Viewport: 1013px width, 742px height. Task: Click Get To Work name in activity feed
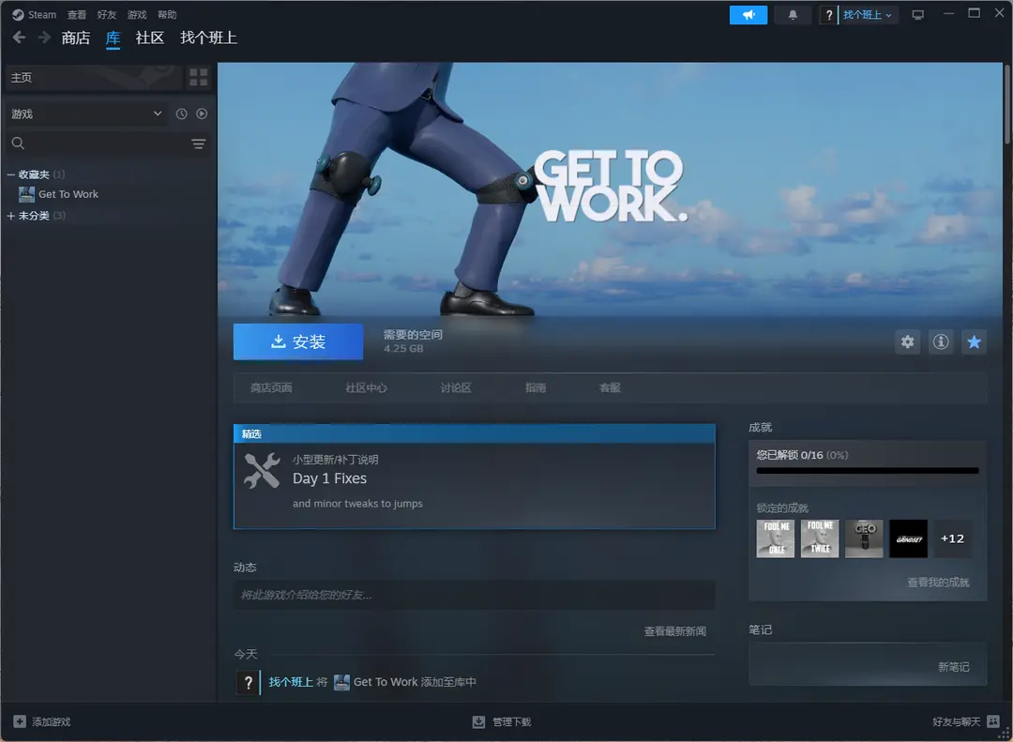click(x=386, y=682)
